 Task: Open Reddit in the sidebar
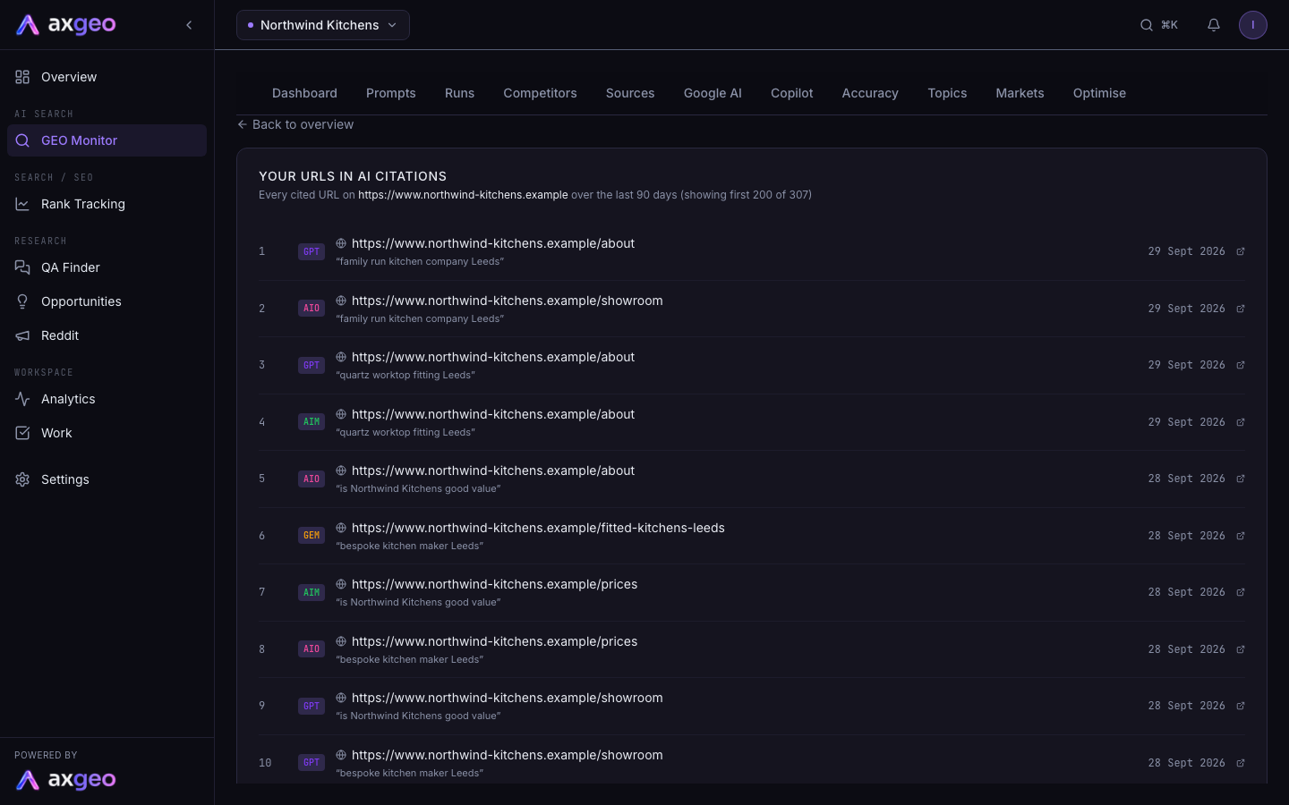point(107,335)
